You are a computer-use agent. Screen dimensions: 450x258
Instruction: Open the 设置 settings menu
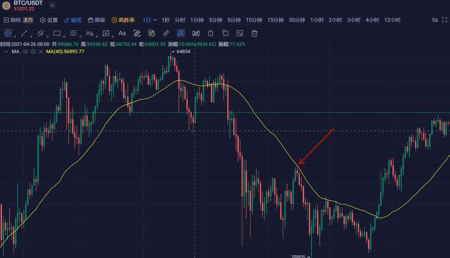(x=49, y=20)
